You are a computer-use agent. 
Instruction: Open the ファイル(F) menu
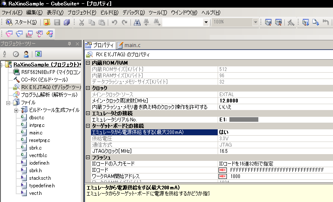[12, 13]
